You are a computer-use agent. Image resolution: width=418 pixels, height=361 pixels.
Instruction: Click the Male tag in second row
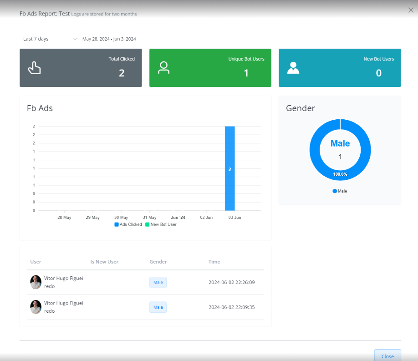pyautogui.click(x=158, y=307)
